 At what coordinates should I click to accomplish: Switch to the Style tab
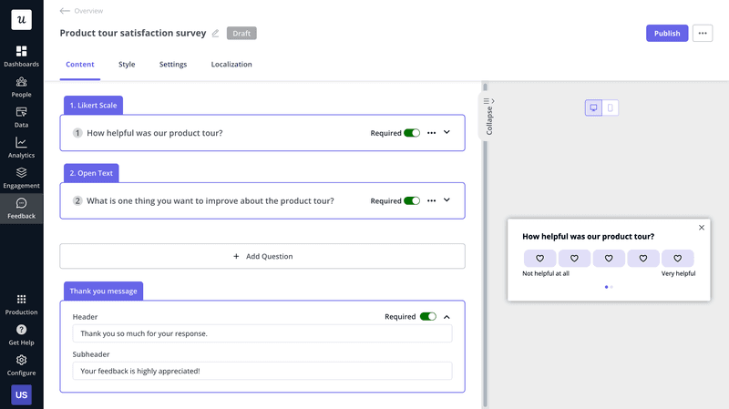(127, 65)
